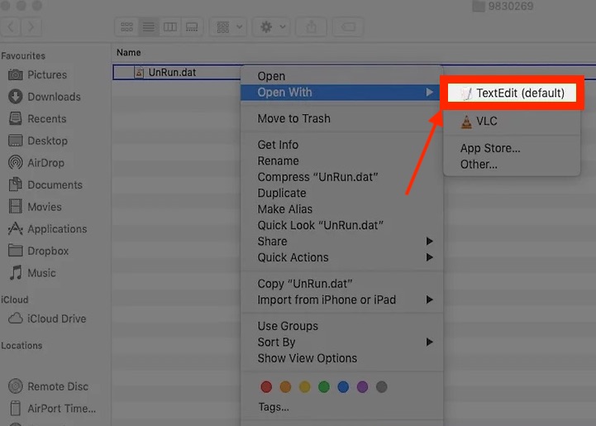Expand the Share submenu

pos(341,242)
